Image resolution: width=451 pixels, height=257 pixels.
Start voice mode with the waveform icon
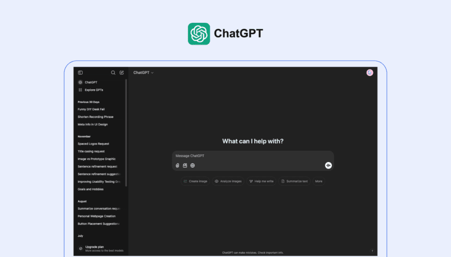(328, 165)
